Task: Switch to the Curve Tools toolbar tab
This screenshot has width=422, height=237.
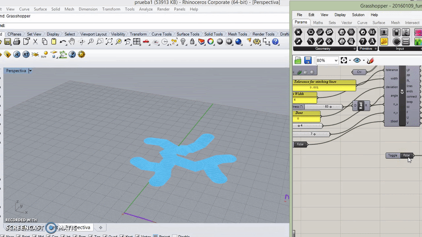Action: tap(161, 34)
